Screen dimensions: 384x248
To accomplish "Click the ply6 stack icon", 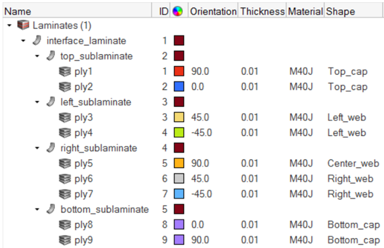I will click(x=65, y=179).
